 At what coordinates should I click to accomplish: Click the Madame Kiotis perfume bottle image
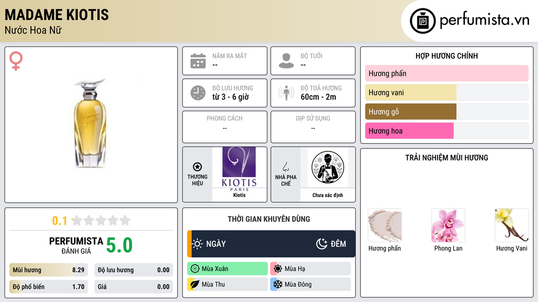click(90, 124)
